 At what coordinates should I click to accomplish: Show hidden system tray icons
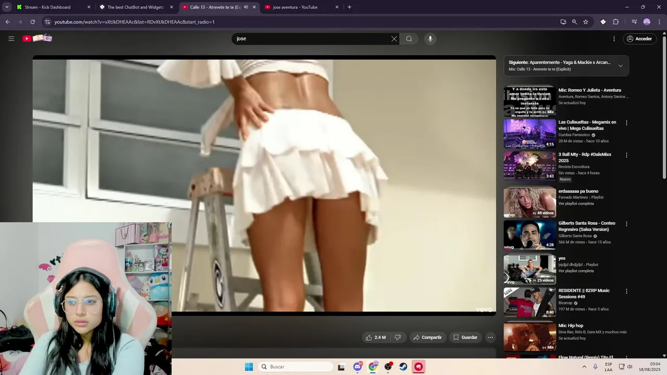584,367
